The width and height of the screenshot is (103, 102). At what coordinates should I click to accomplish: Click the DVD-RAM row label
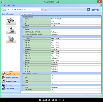point(27,60)
